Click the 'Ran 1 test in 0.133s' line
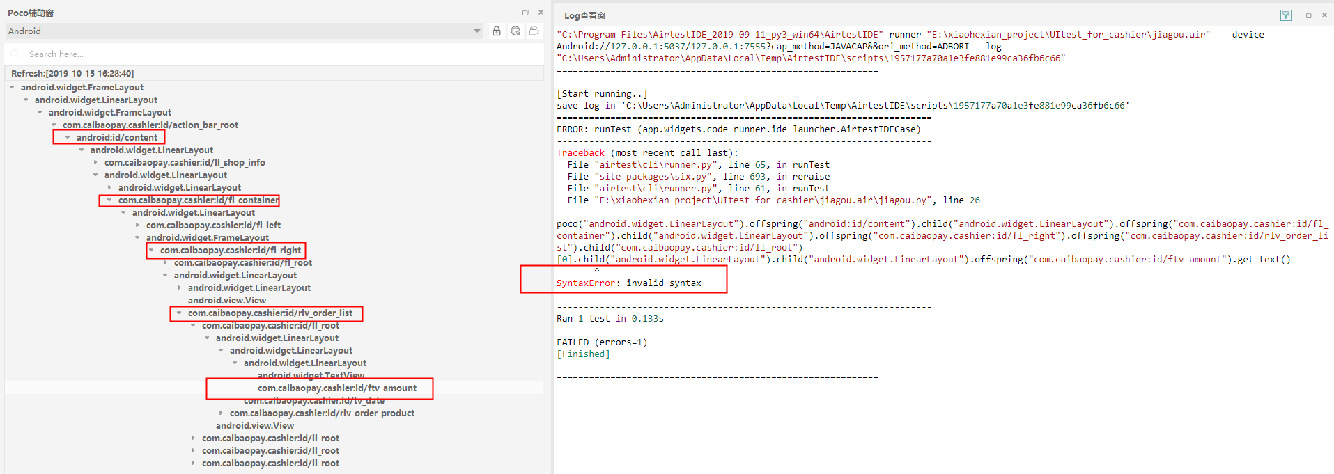1334x474 pixels. click(610, 318)
